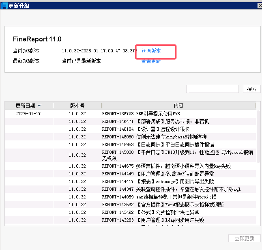Click the 当前已是最新版本 status text

pyautogui.click(x=82, y=61)
